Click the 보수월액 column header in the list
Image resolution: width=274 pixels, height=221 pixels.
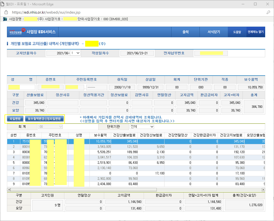click(100, 135)
